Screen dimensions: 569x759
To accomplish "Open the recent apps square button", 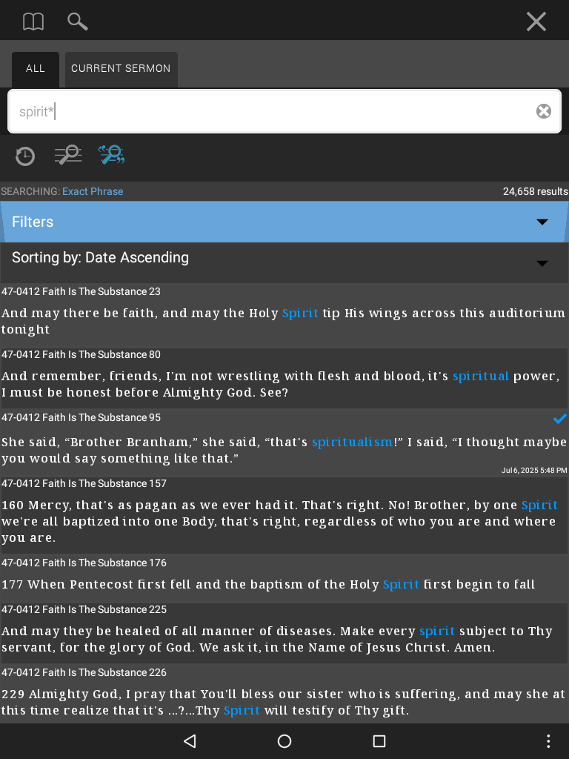I will tap(379, 740).
